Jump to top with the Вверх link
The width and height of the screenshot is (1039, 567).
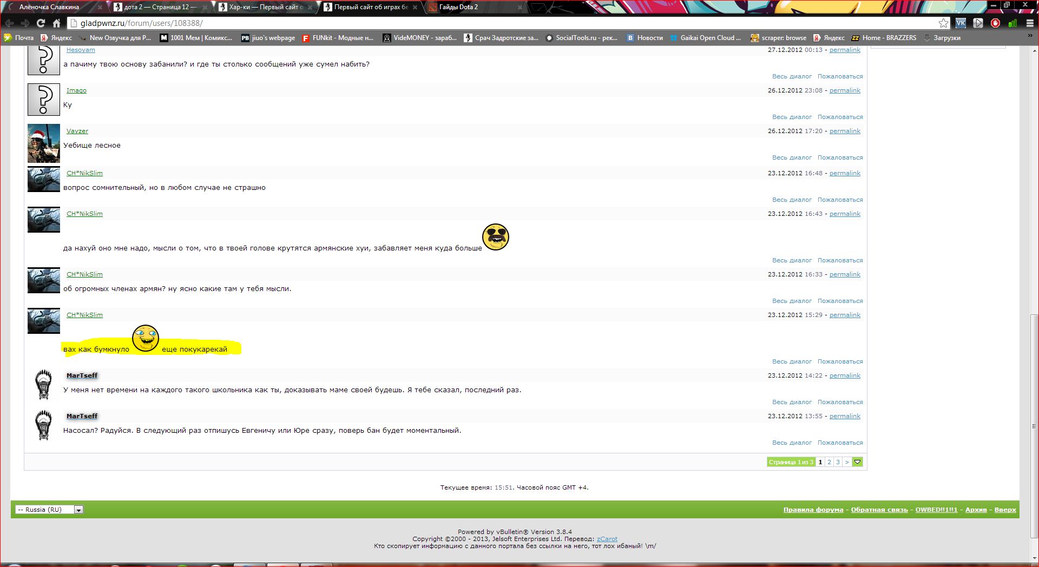point(1005,510)
